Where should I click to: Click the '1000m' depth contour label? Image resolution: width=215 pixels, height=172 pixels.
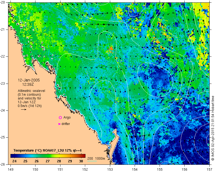pos(100,158)
